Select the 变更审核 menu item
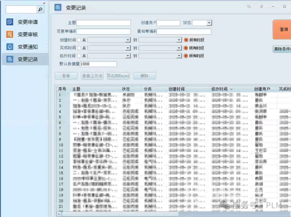This screenshot has width=291, height=217. pyautogui.click(x=25, y=34)
